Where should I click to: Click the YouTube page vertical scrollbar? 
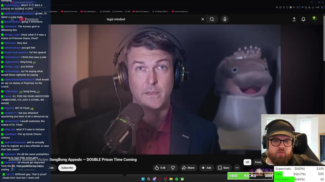click(x=324, y=38)
